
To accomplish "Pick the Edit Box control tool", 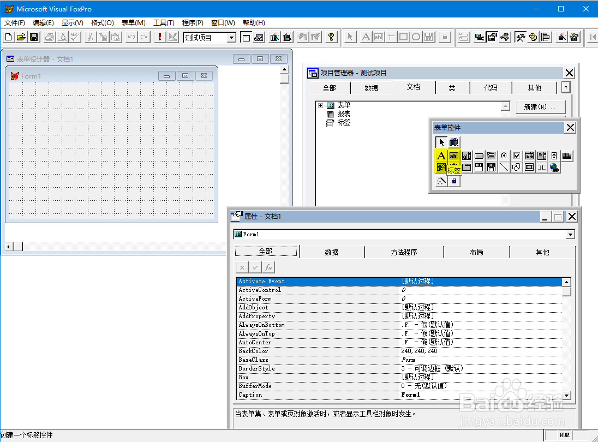I will [467, 156].
